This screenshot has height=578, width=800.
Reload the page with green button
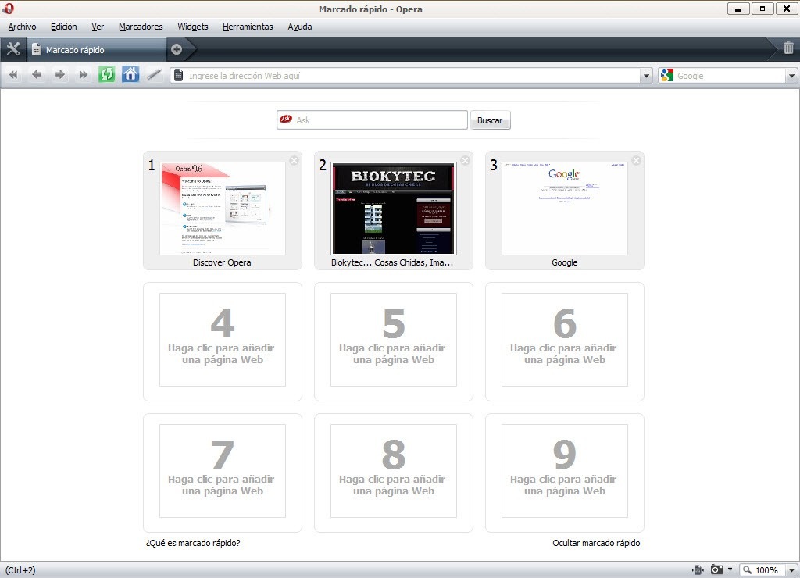(106, 74)
